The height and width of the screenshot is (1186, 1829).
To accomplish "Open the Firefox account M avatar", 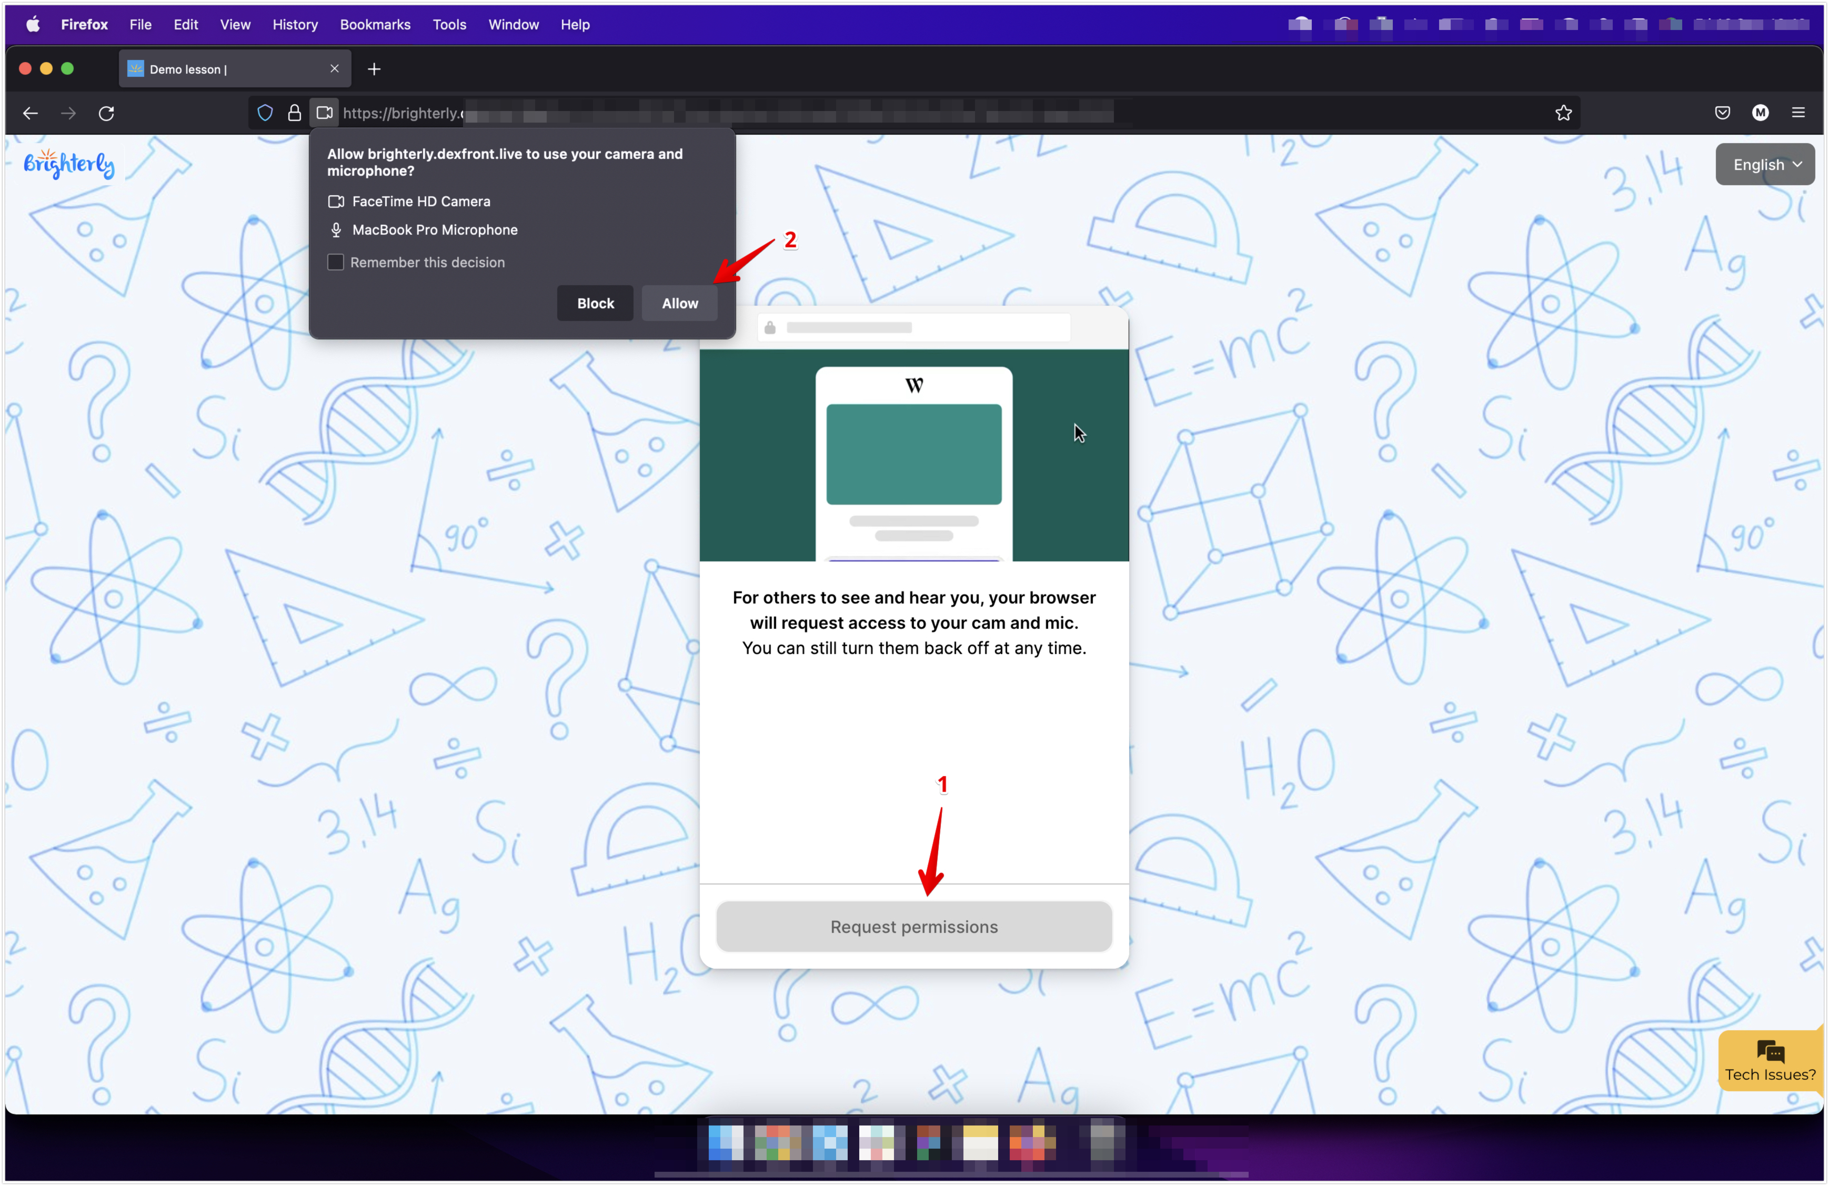I will coord(1761,113).
